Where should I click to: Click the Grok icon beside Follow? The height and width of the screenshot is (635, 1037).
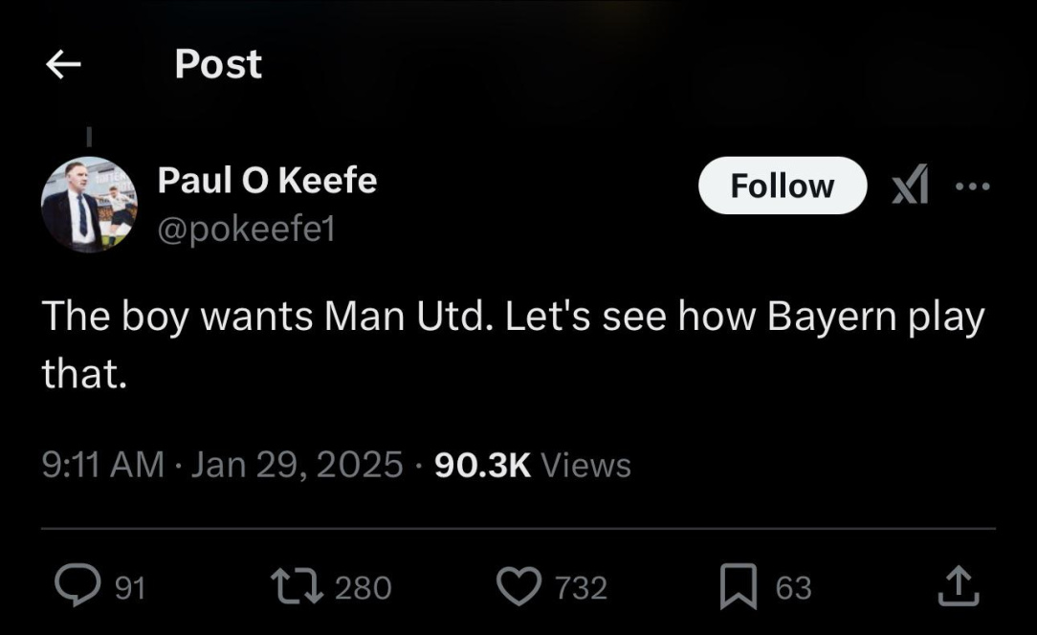point(910,186)
